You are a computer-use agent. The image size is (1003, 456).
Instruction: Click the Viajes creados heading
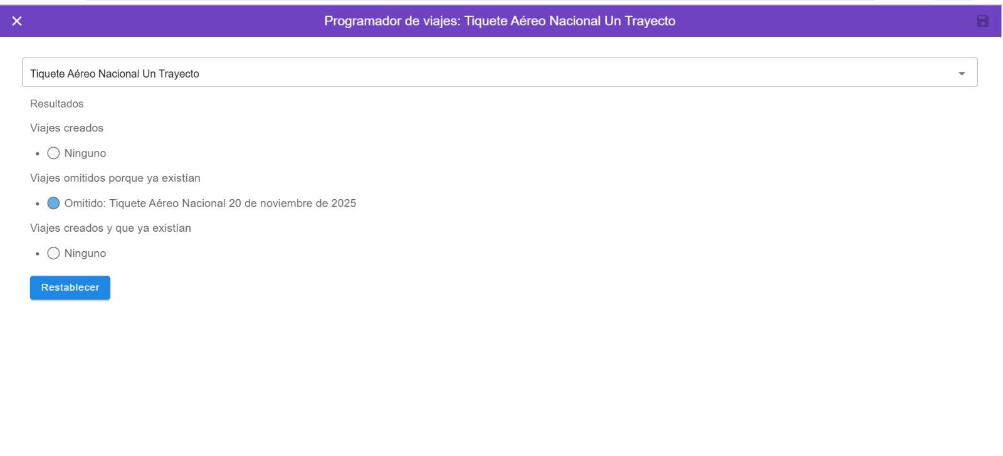point(66,128)
